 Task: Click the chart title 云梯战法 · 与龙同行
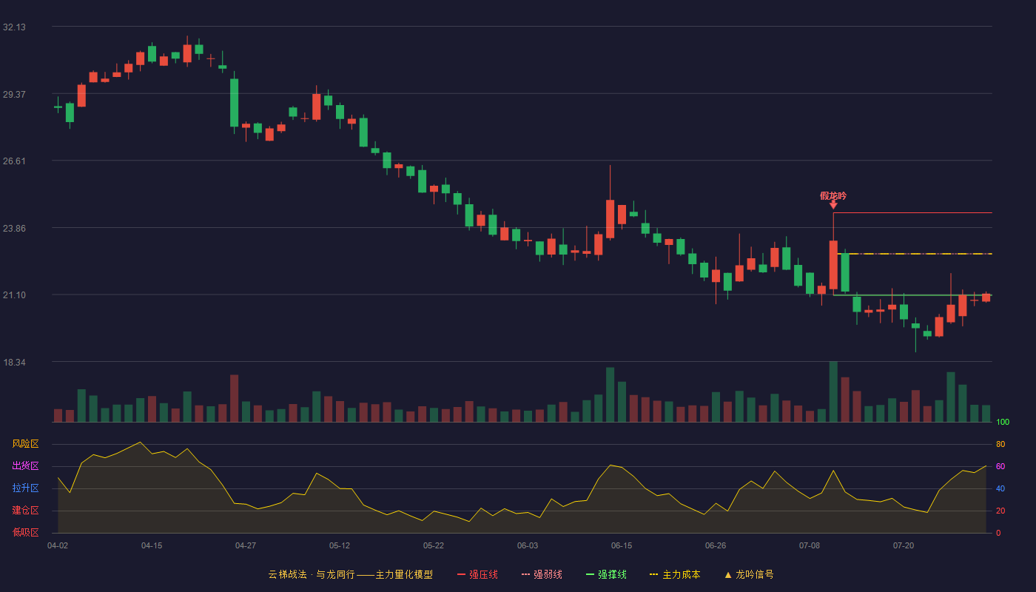click(312, 574)
